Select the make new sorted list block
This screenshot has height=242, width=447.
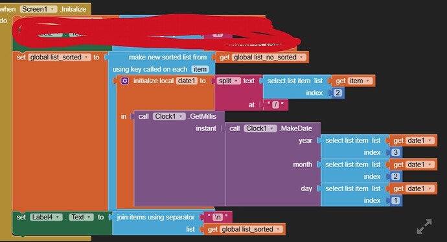[x=168, y=57]
